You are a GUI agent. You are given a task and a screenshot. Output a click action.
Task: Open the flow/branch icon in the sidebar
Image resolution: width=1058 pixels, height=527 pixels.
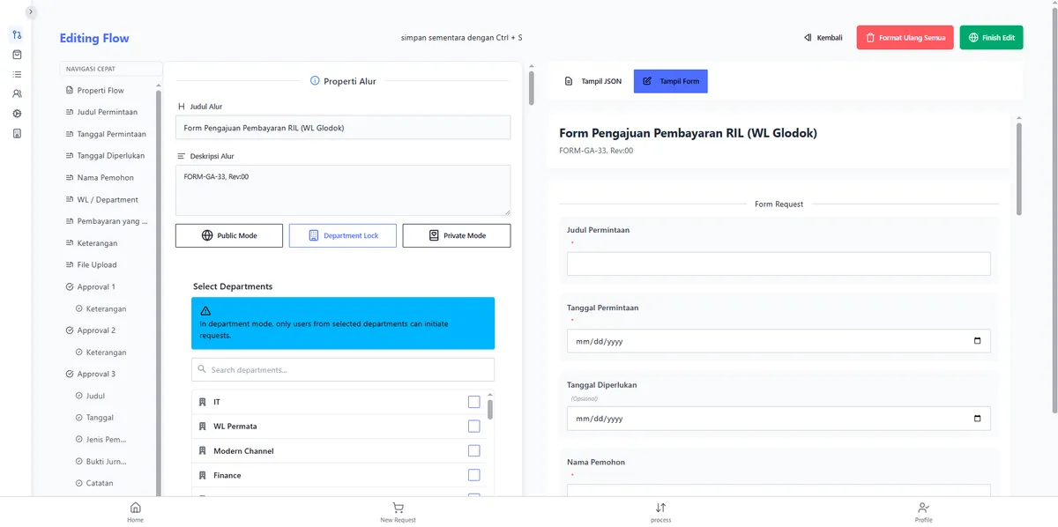coord(17,34)
